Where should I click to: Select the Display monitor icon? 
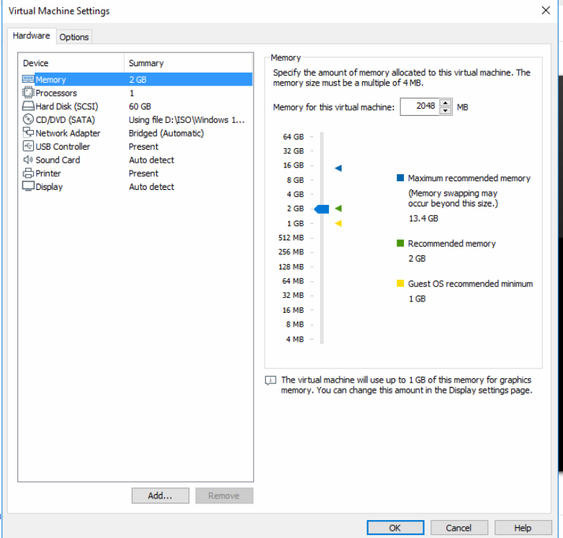(x=28, y=186)
